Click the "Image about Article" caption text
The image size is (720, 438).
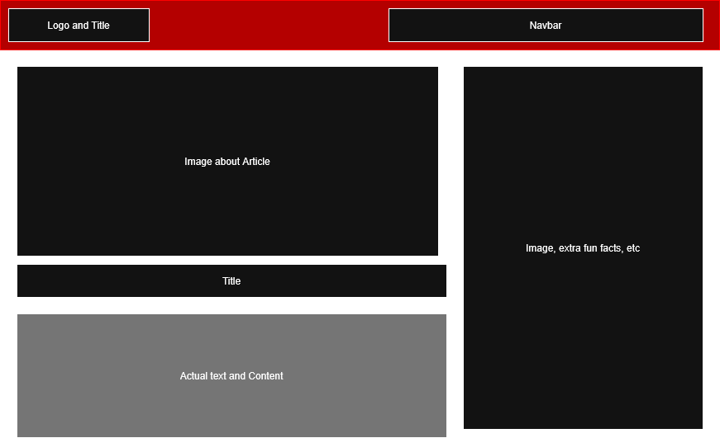(227, 162)
